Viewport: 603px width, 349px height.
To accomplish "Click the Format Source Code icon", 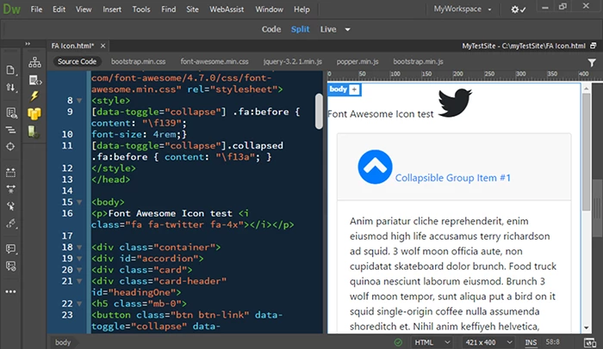I will pos(10,130).
